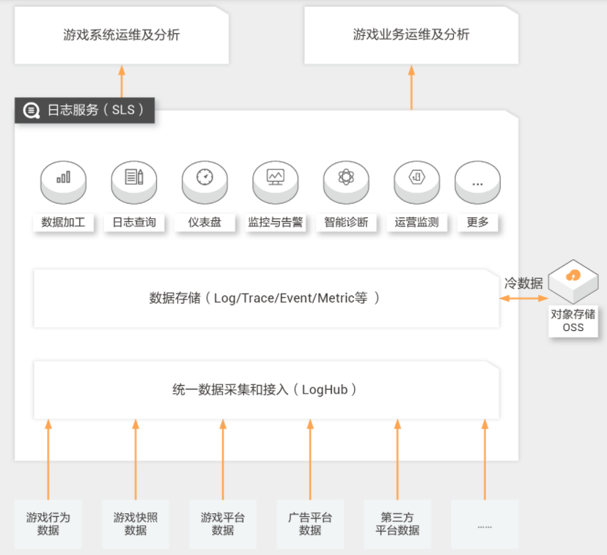
Task: Select the 更多 label
Action: point(477,223)
